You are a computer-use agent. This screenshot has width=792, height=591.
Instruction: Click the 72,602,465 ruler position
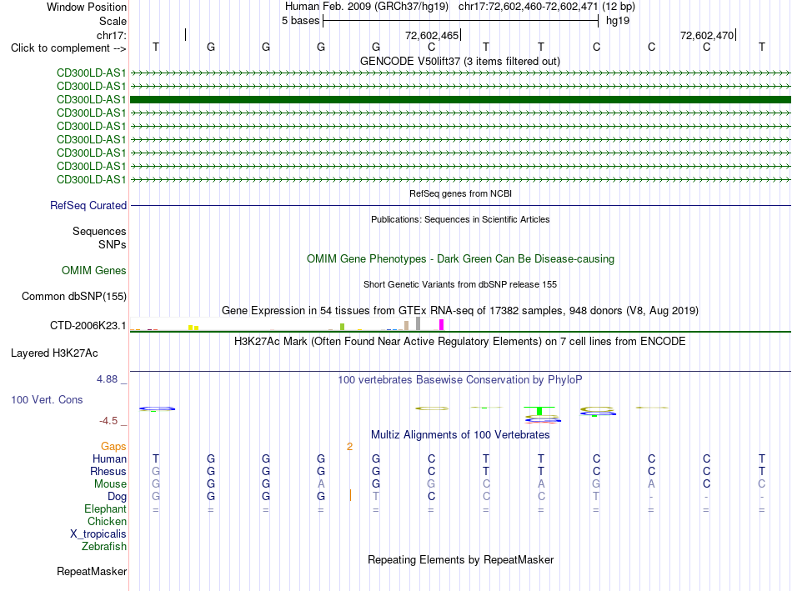pos(432,35)
